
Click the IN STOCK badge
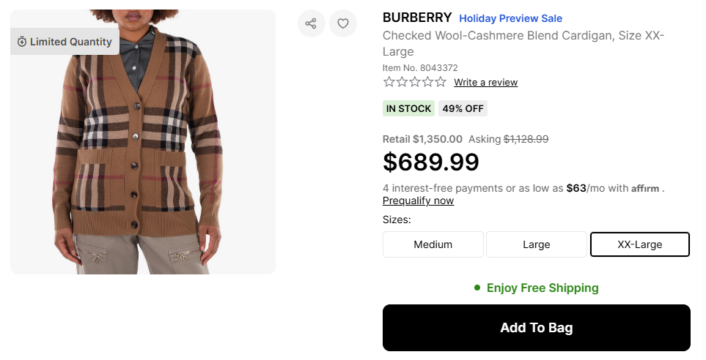click(408, 108)
